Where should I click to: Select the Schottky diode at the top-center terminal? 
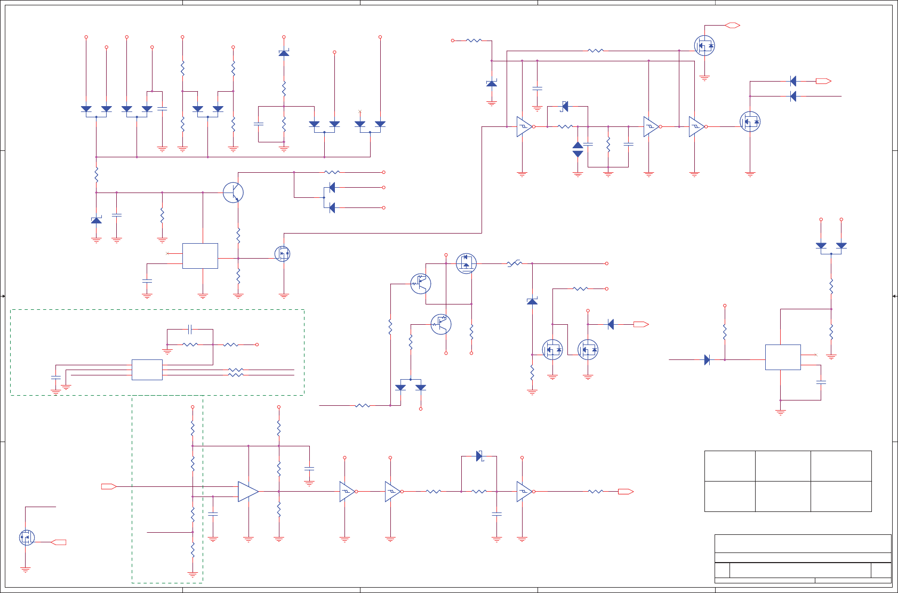[284, 52]
